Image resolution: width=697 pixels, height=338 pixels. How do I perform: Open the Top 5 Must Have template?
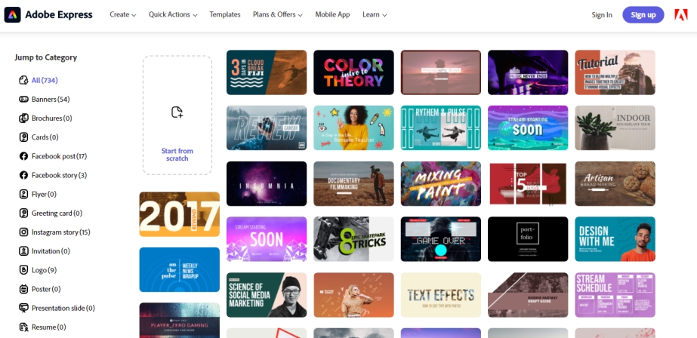(x=528, y=184)
